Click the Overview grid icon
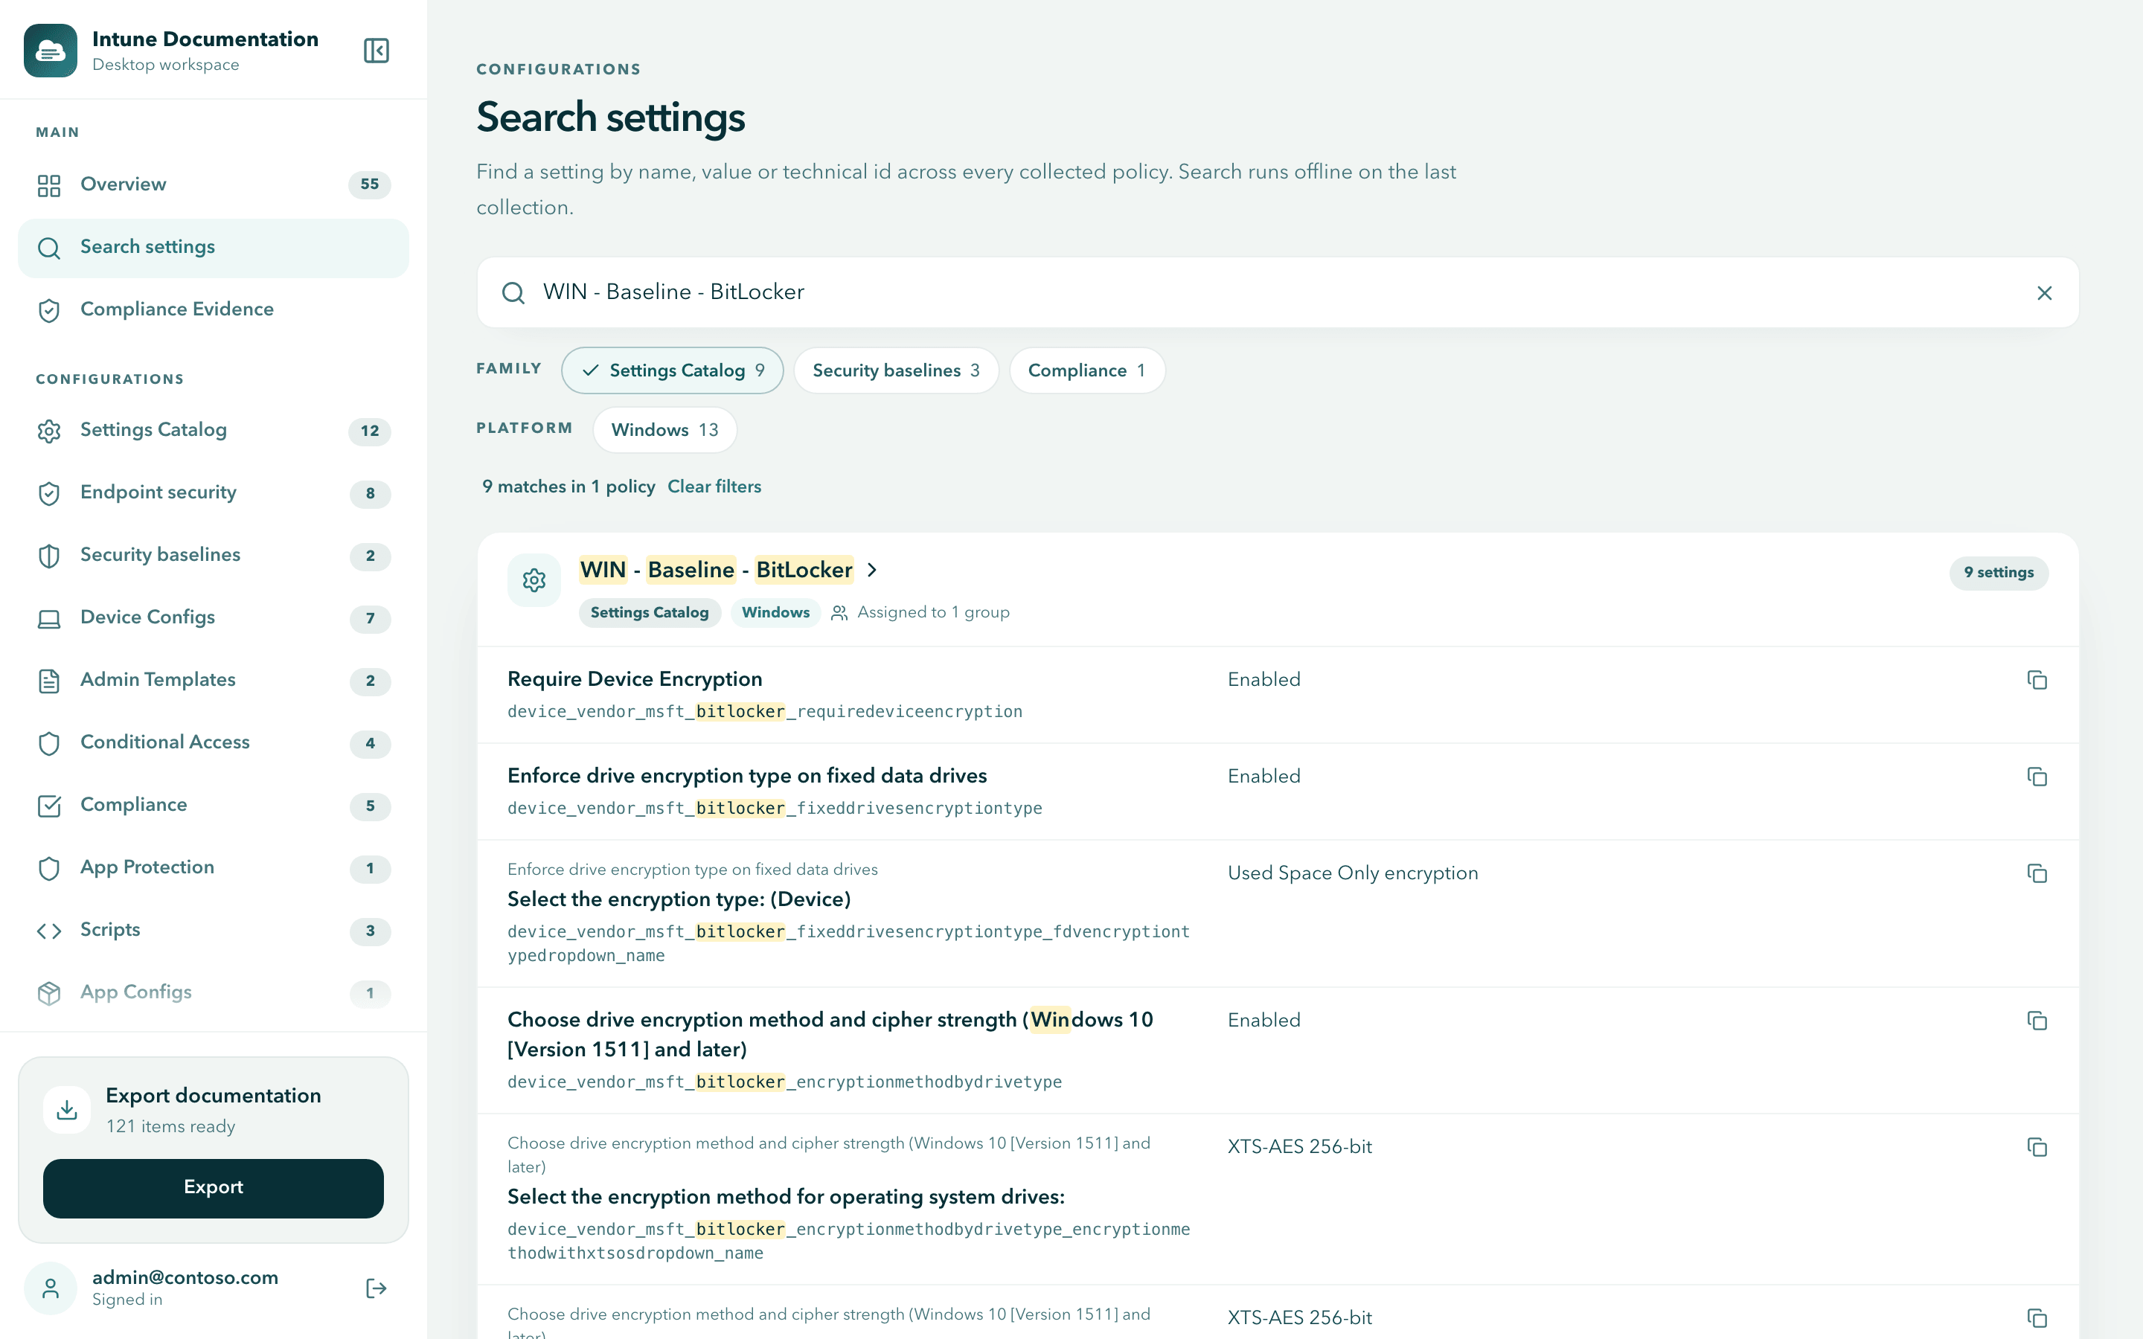Screen dimensions: 2143x1339 [x=48, y=185]
